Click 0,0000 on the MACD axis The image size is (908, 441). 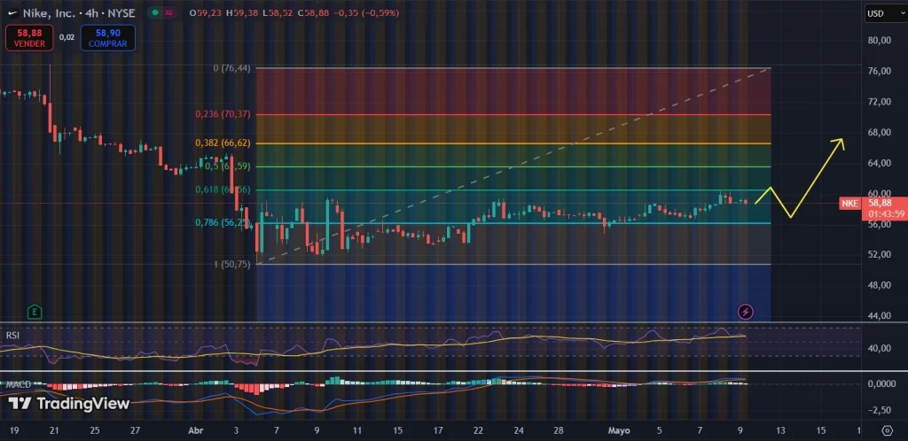[881, 383]
